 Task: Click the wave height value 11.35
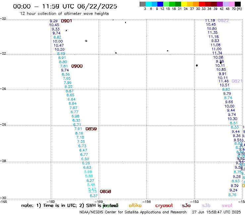tap(213, 33)
